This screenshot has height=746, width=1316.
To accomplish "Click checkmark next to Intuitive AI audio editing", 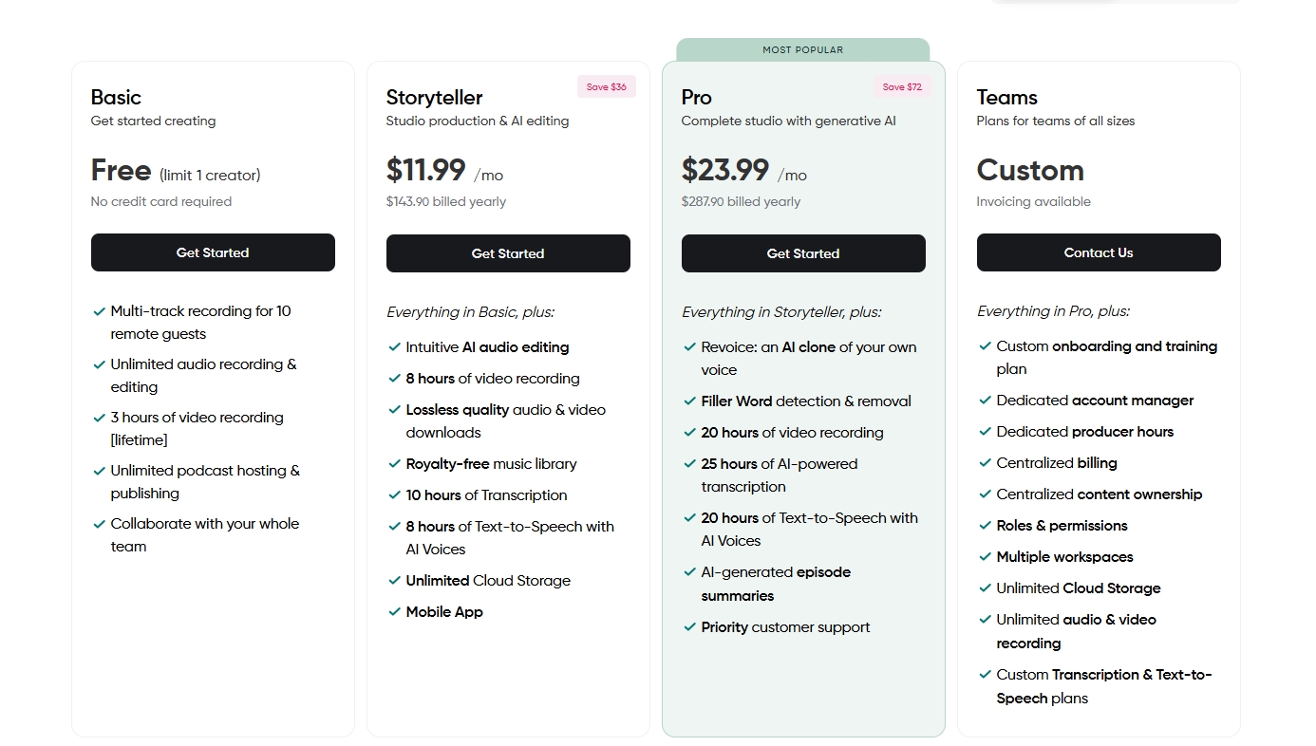I will (x=394, y=347).
